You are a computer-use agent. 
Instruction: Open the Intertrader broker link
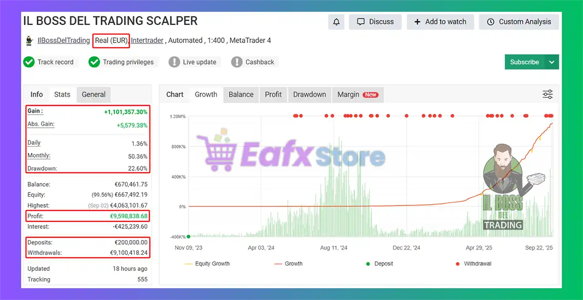147,40
